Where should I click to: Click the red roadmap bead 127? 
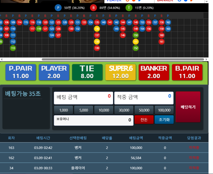58,35
